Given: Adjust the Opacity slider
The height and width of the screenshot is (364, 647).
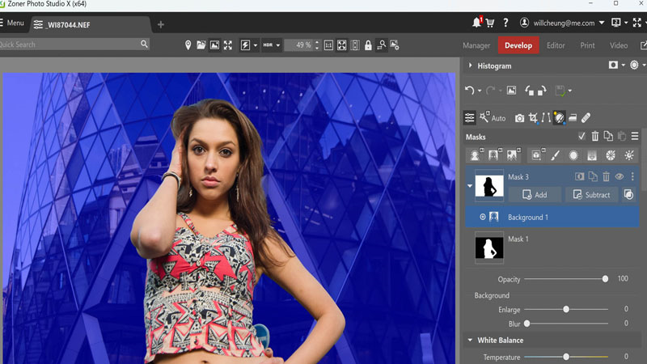Looking at the screenshot, I should [565, 279].
